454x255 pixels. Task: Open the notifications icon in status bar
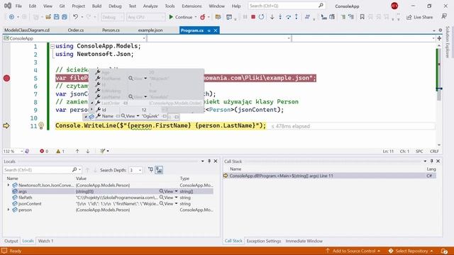pos(444,251)
